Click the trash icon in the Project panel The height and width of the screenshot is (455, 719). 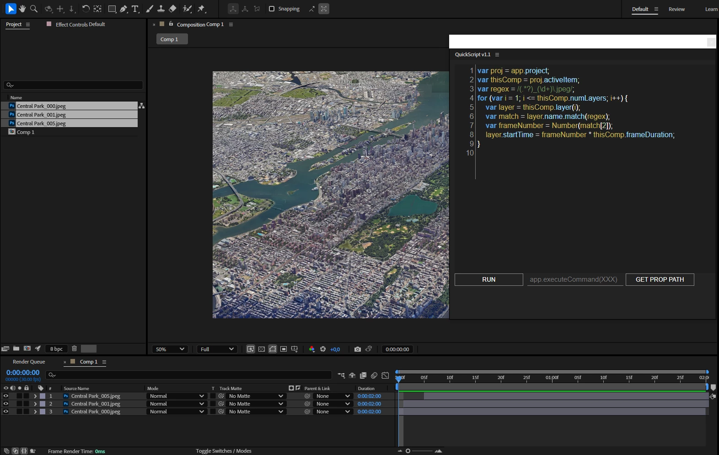click(74, 348)
